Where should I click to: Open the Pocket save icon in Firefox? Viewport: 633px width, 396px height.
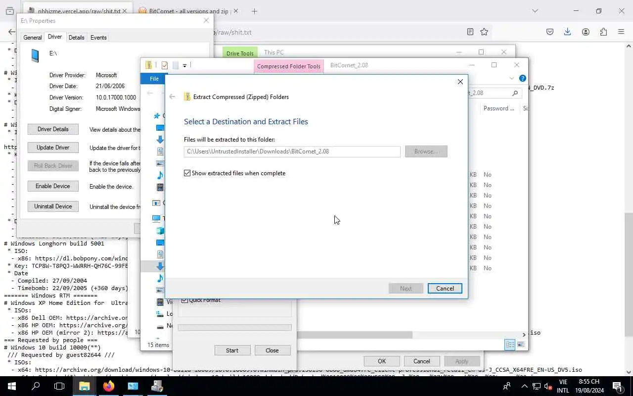(550, 32)
